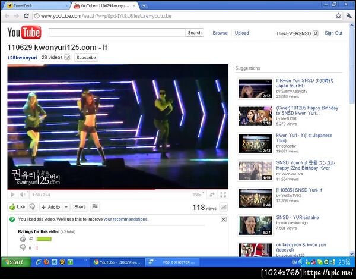The width and height of the screenshot is (356, 279).
Task: Click the Windows Start button
Action: (16, 262)
